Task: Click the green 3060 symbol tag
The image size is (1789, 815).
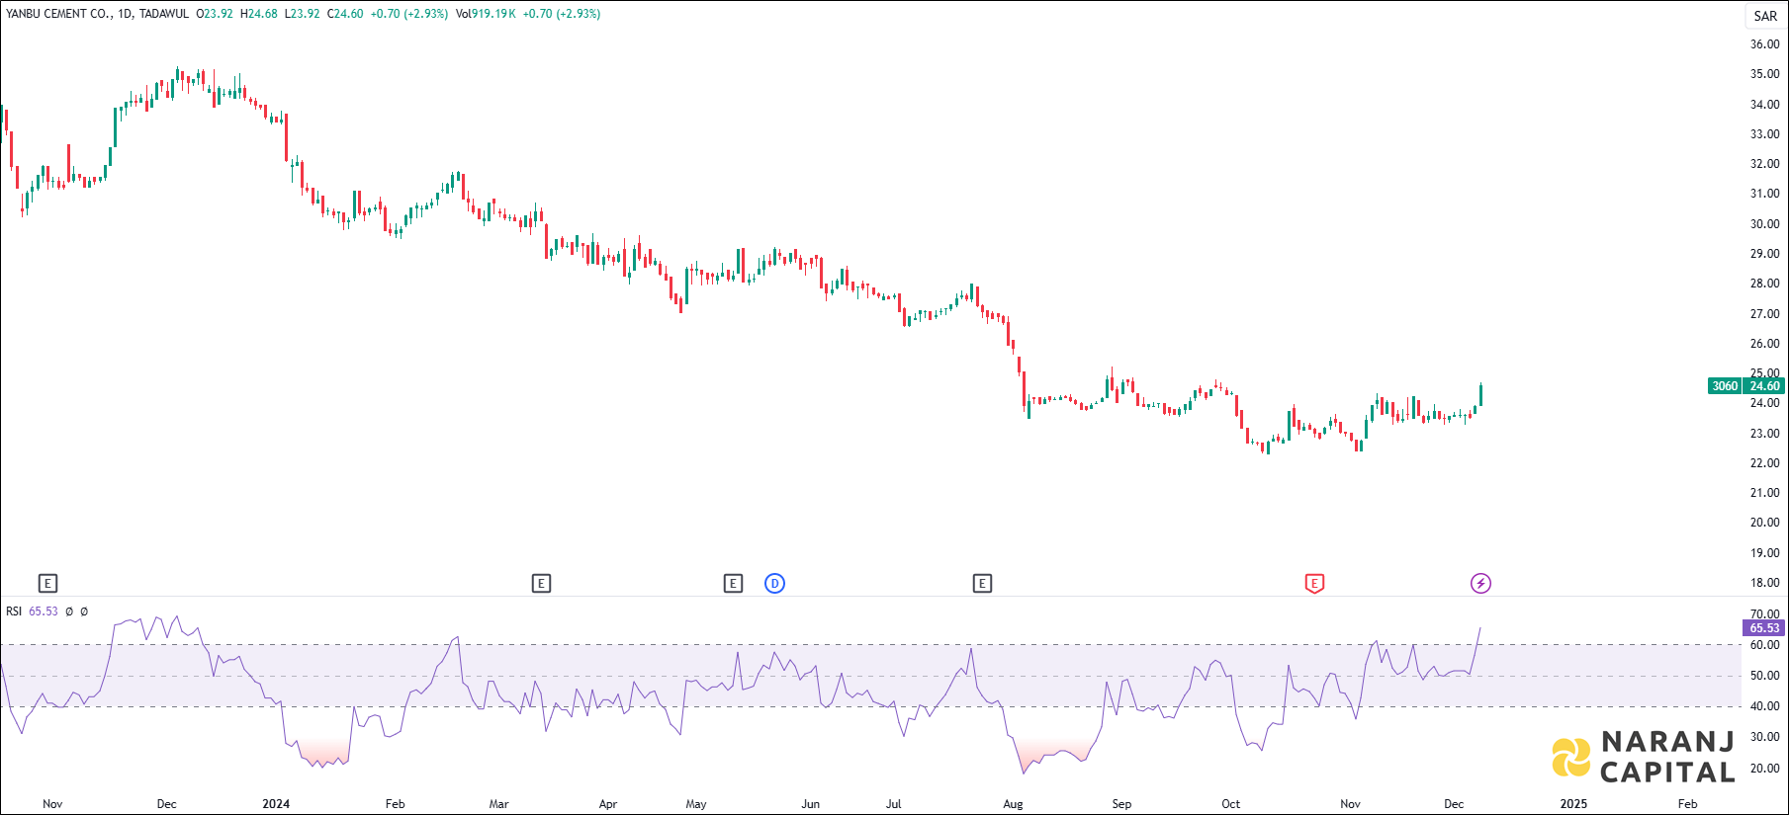Action: click(1725, 386)
